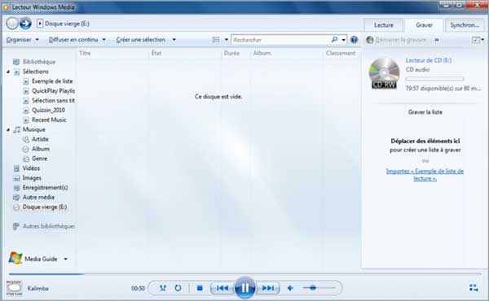Click the Kalimba album art thumbnail
The width and height of the screenshot is (489, 301).
pos(14,288)
